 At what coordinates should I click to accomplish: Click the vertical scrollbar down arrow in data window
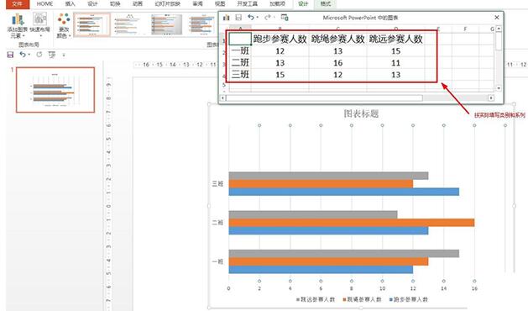pos(499,88)
